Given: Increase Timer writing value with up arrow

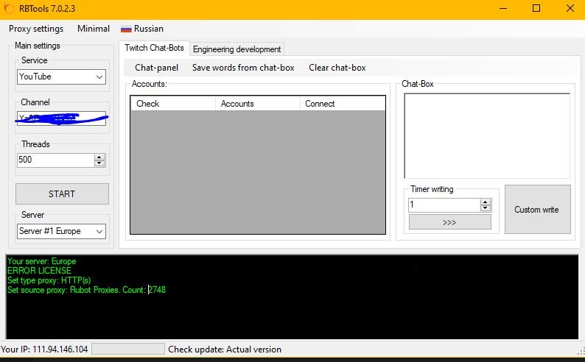Looking at the screenshot, I should [485, 202].
